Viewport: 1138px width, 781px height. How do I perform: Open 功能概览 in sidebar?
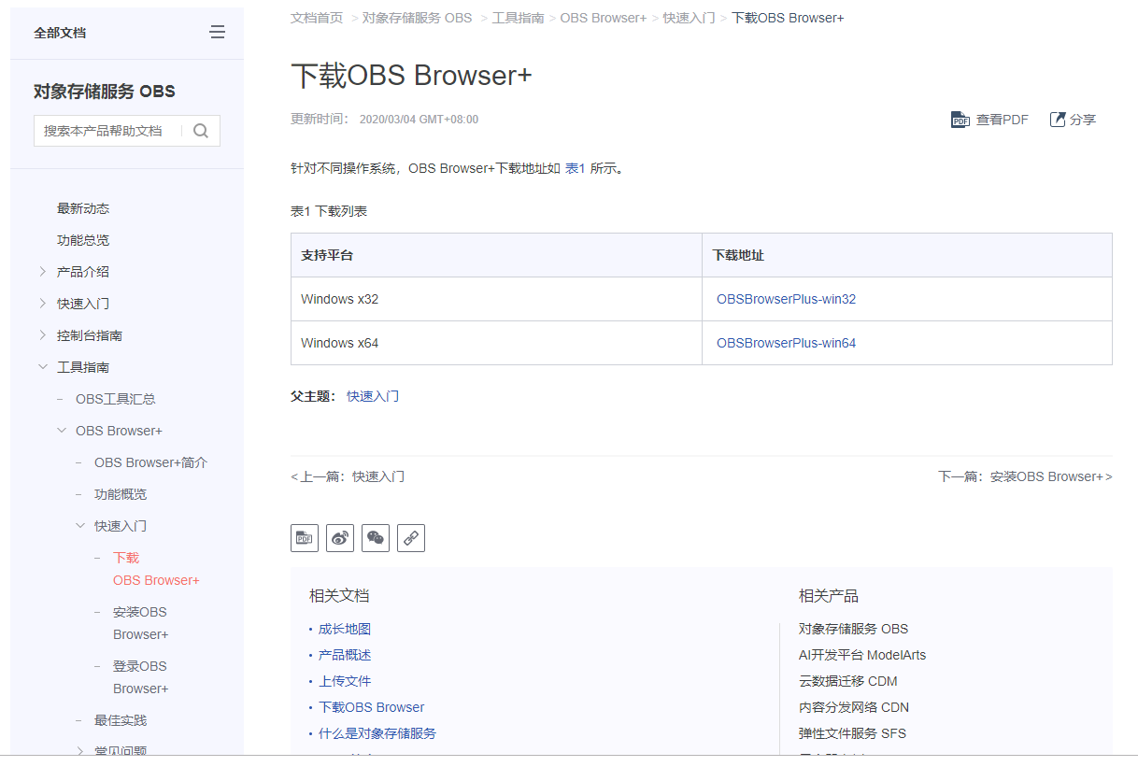pos(121,494)
